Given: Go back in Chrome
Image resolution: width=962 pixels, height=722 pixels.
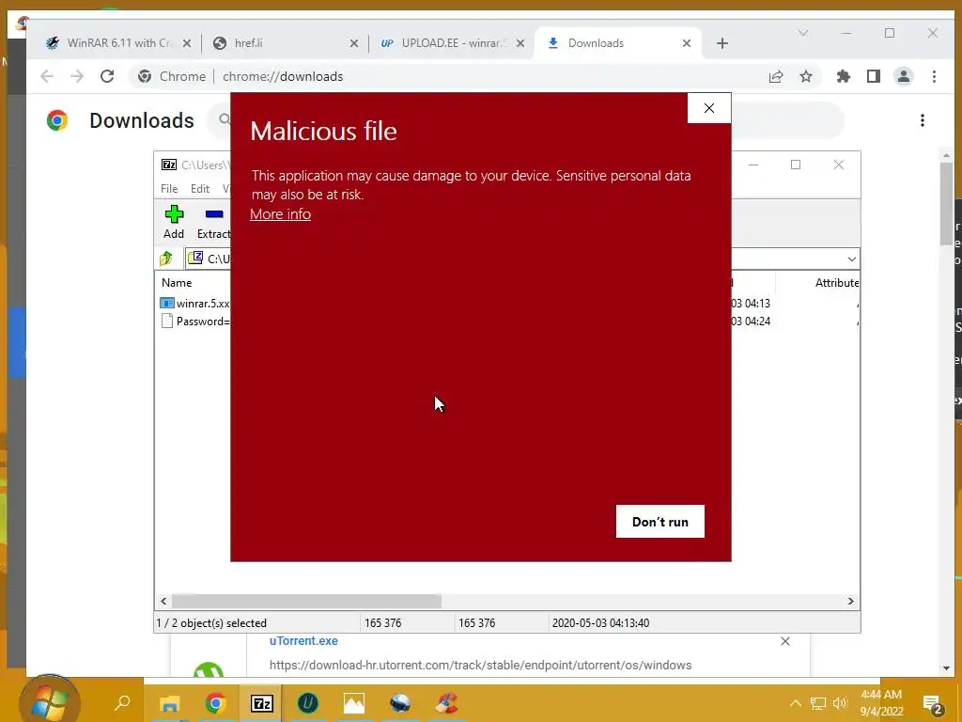Looking at the screenshot, I should tap(47, 76).
